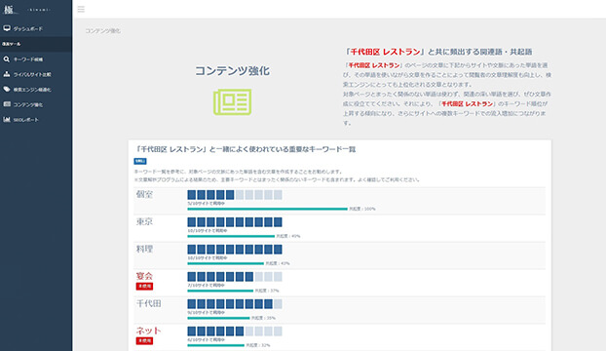Screen dimensions: 606x351
Task: Click the red 未使用 badge under 宴会
Action: [x=144, y=286]
